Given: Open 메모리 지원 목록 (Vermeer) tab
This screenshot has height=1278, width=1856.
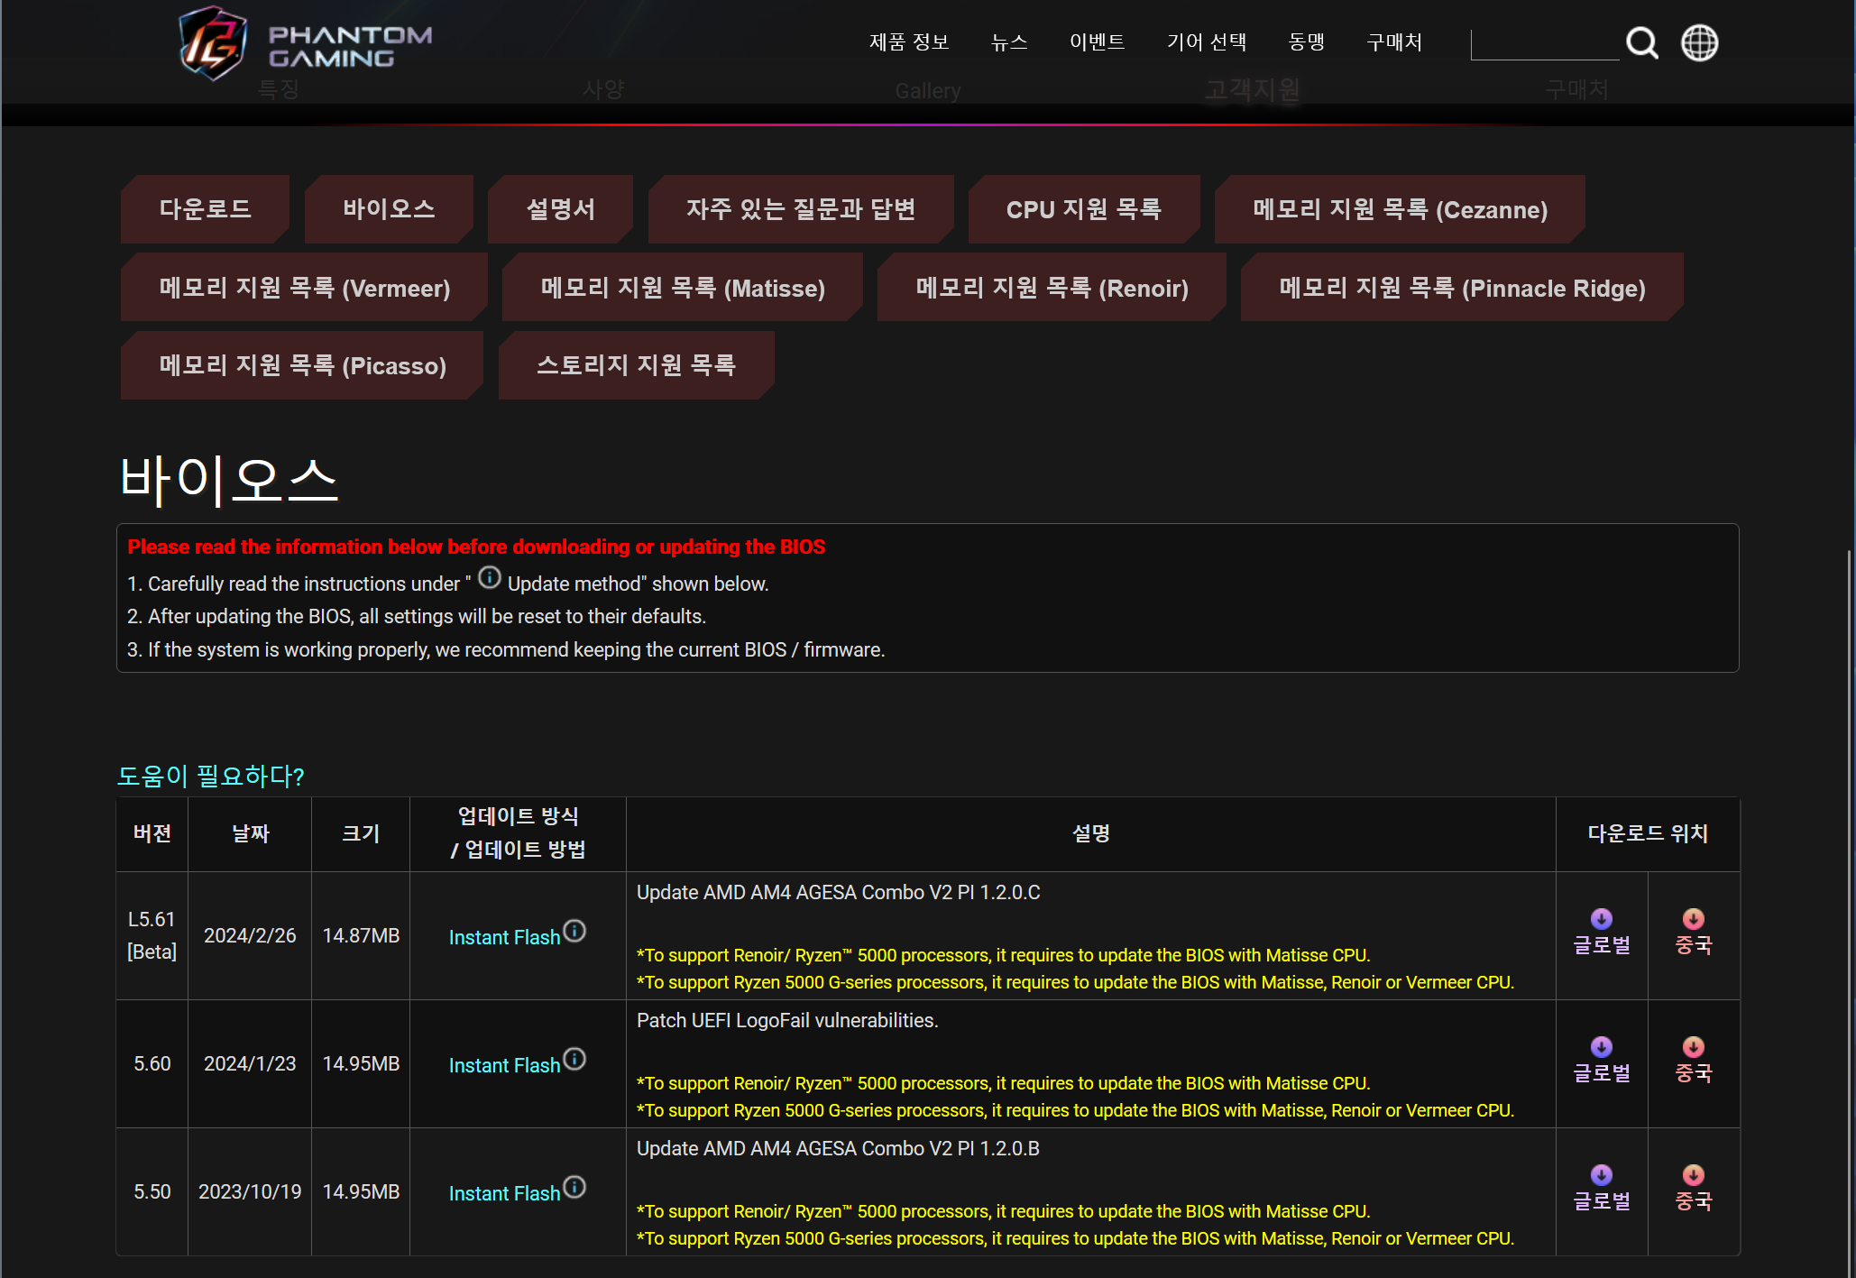Looking at the screenshot, I should pyautogui.click(x=304, y=288).
